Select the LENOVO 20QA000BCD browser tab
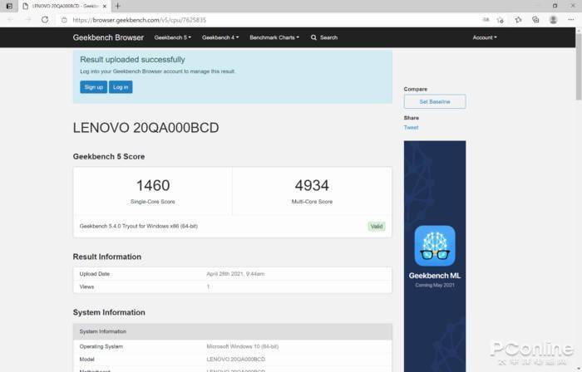The image size is (582, 372). click(65, 7)
